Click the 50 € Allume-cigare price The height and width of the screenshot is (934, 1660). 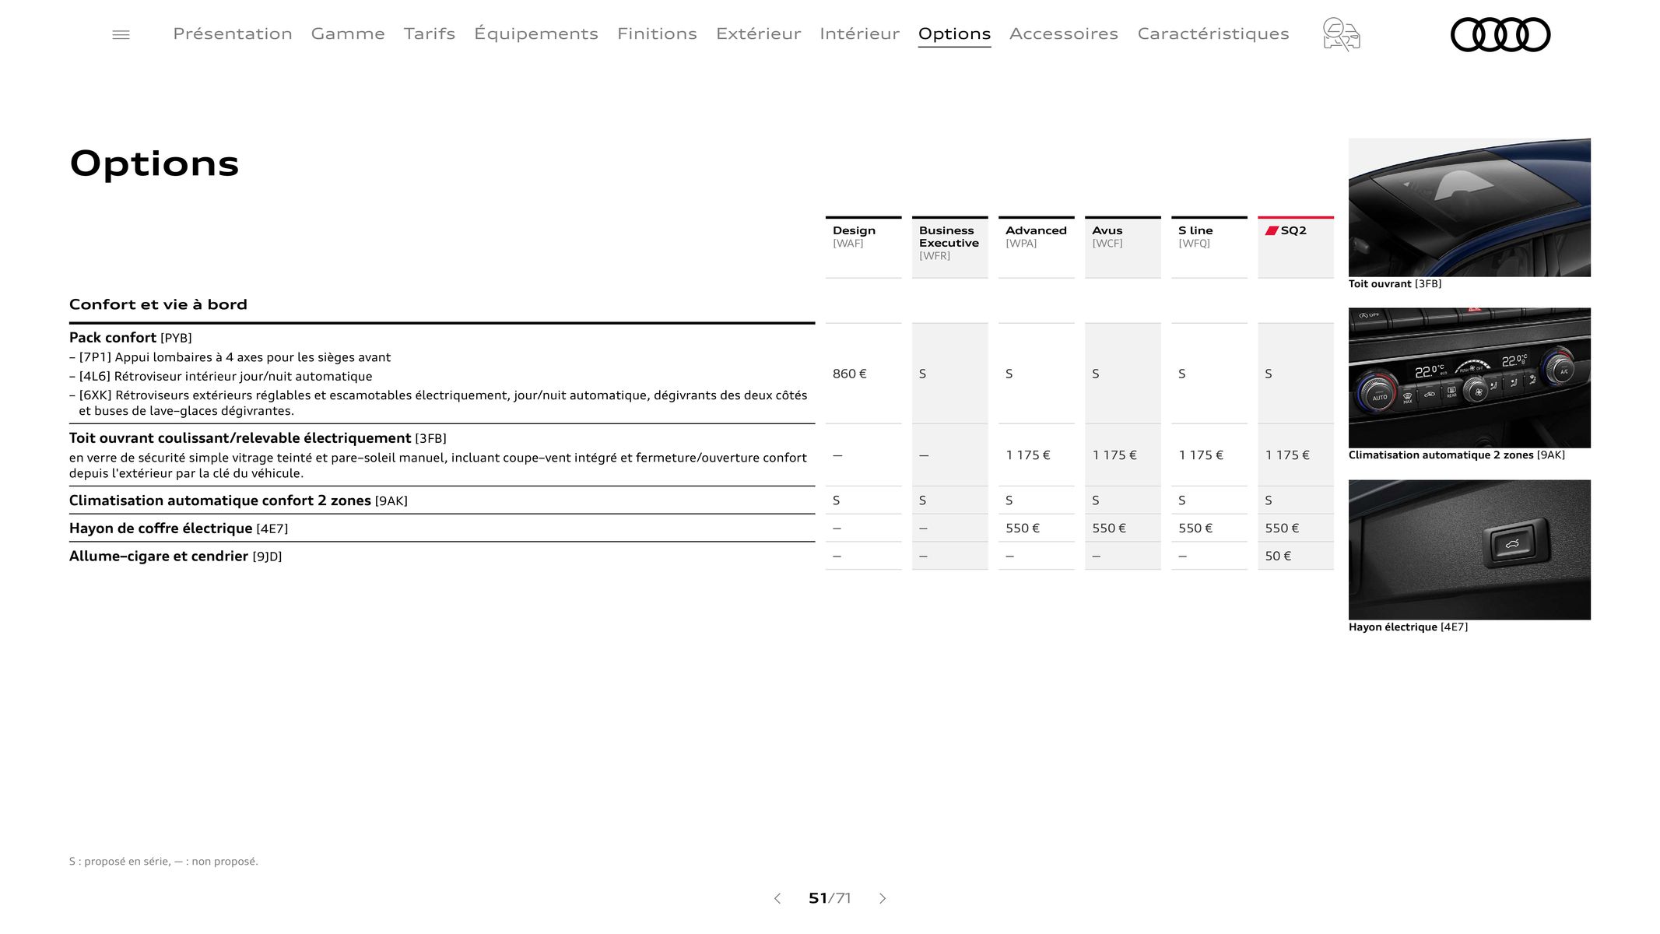click(1278, 556)
